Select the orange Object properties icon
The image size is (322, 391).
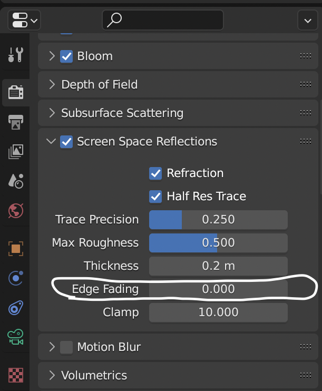16,248
